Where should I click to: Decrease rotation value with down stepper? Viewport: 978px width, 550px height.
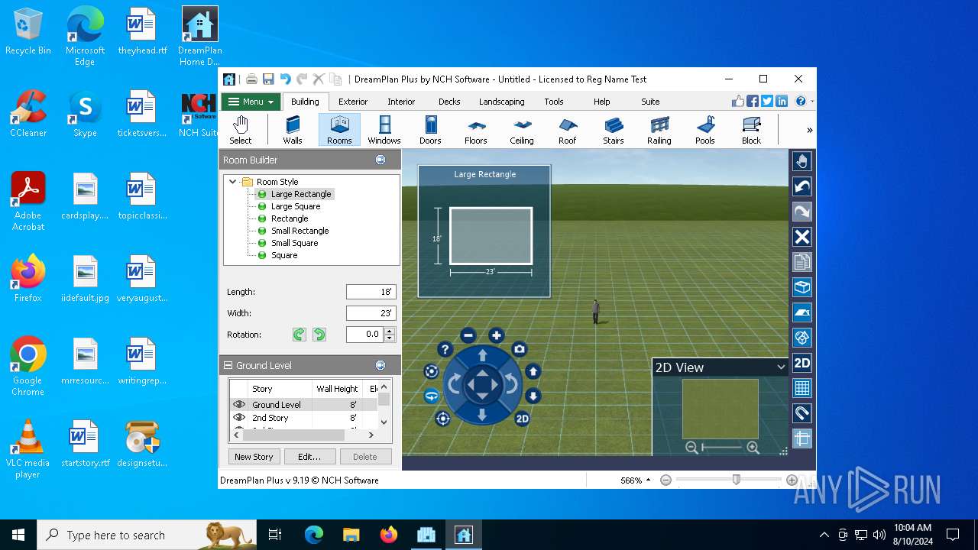(x=390, y=338)
